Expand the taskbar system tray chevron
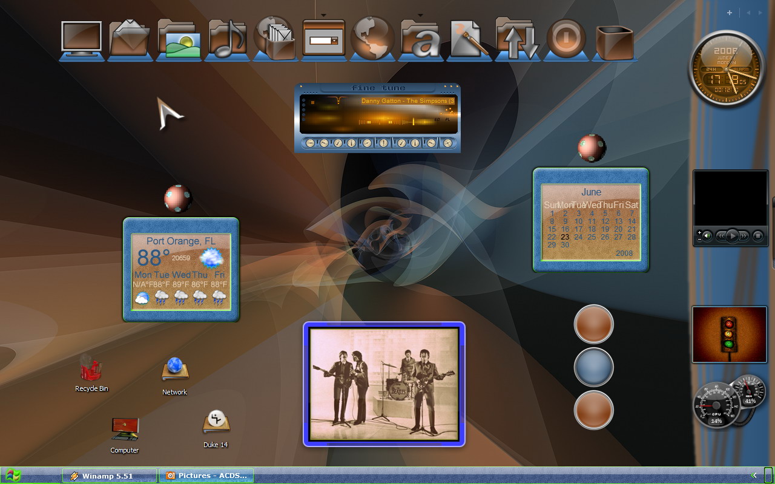This screenshot has width=775, height=484. pyautogui.click(x=754, y=476)
